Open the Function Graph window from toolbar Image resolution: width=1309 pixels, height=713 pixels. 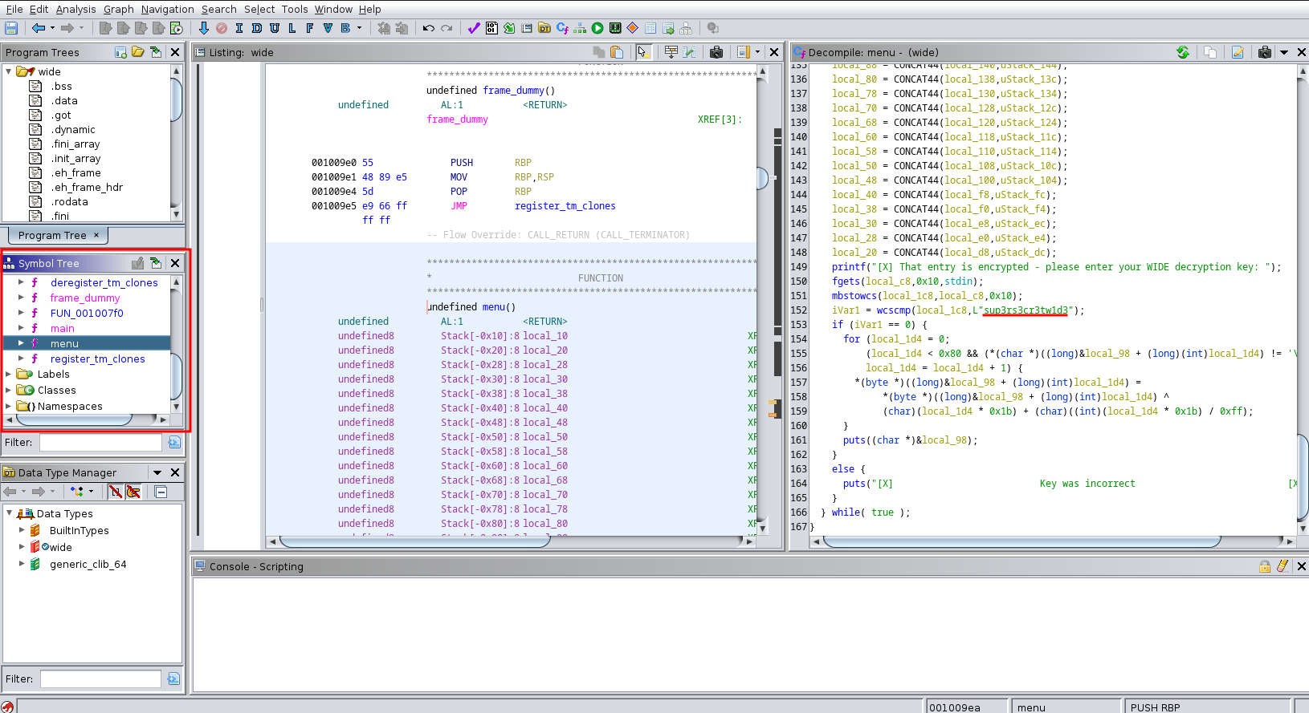pyautogui.click(x=580, y=28)
